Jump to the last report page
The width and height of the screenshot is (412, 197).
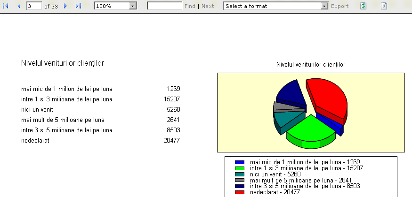(x=78, y=6)
